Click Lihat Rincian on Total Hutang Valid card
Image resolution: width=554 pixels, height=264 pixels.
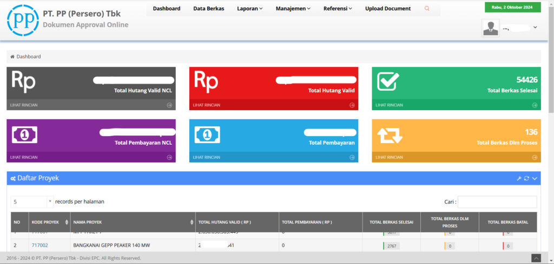coord(207,105)
